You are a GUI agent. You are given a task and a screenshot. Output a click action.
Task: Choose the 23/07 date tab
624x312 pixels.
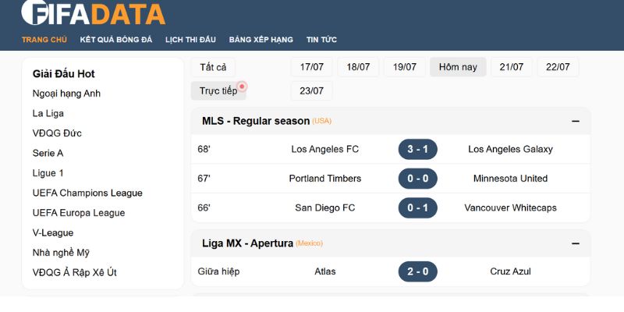click(x=312, y=91)
